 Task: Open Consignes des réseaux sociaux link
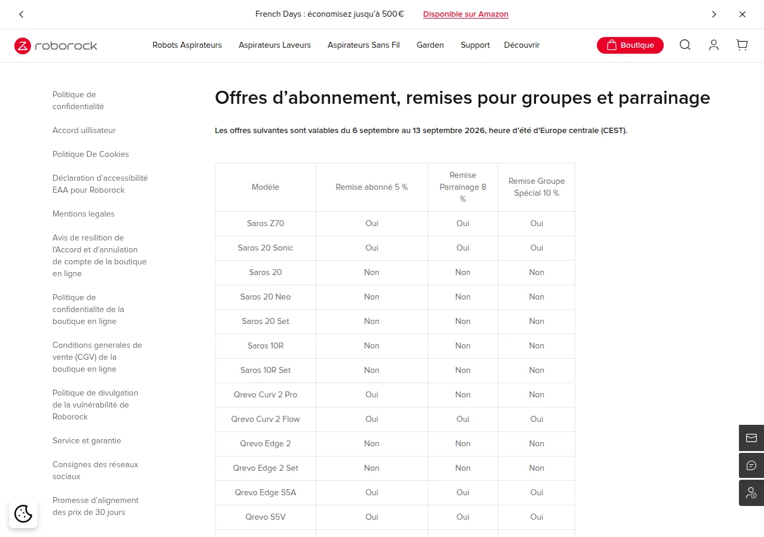point(95,470)
